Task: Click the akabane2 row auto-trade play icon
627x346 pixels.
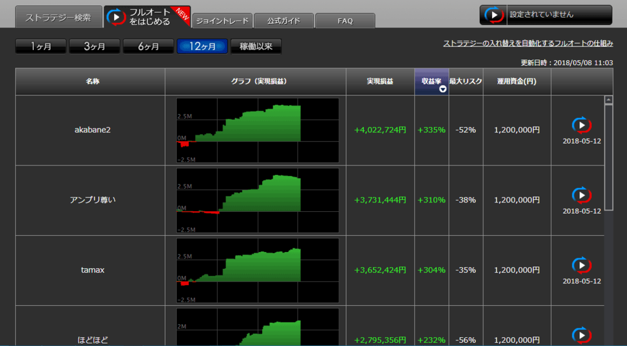Action: pyautogui.click(x=582, y=125)
